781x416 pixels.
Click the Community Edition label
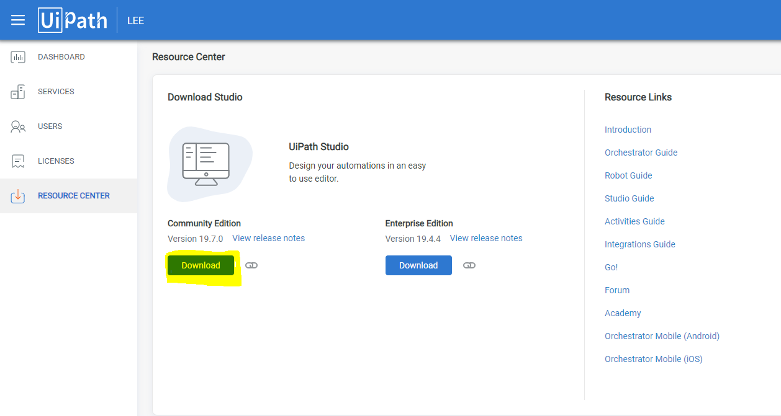pyautogui.click(x=204, y=223)
